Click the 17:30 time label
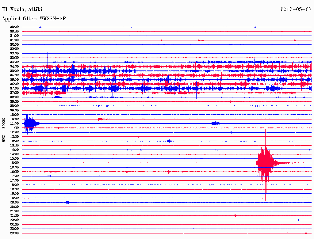The height and width of the screenshot is (239, 314). coord(14,180)
